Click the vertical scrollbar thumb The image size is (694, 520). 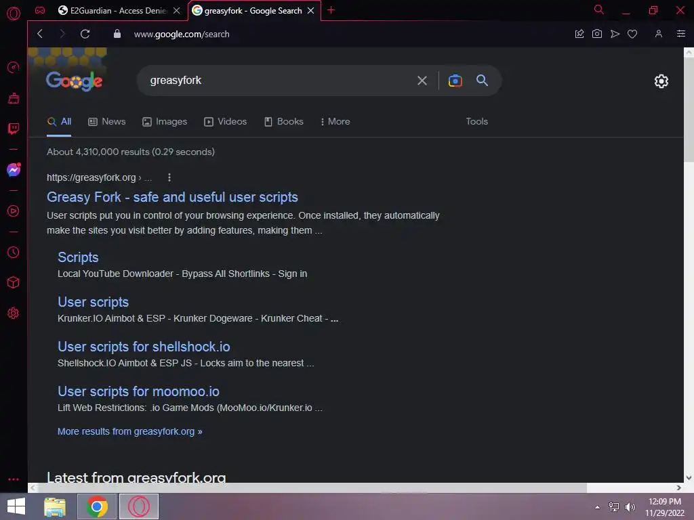(x=689, y=109)
